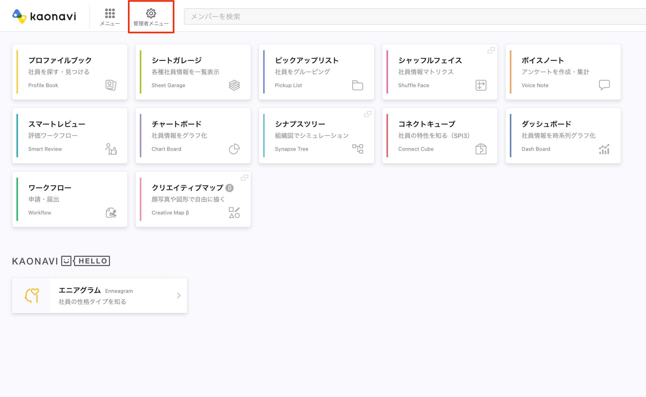Open the メニュー grid icon
Screen dimensions: 646x397
[110, 13]
